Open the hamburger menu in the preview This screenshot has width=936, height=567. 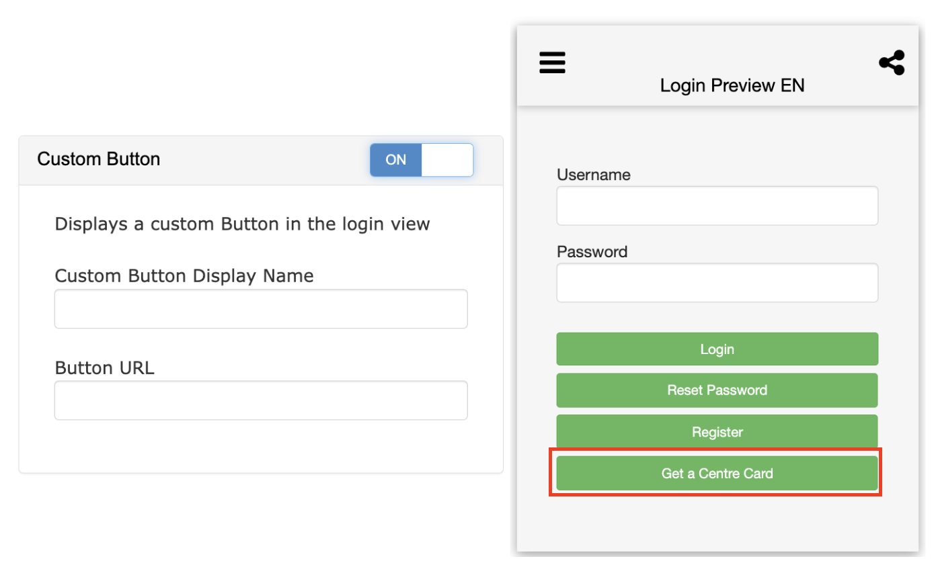point(552,63)
